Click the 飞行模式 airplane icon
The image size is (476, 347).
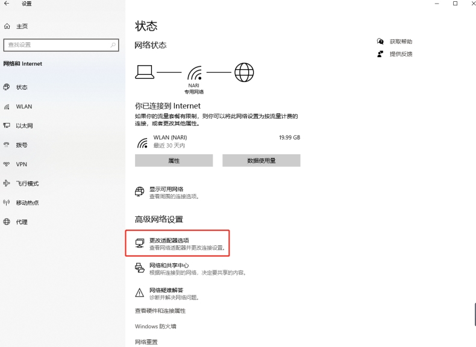click(x=7, y=183)
